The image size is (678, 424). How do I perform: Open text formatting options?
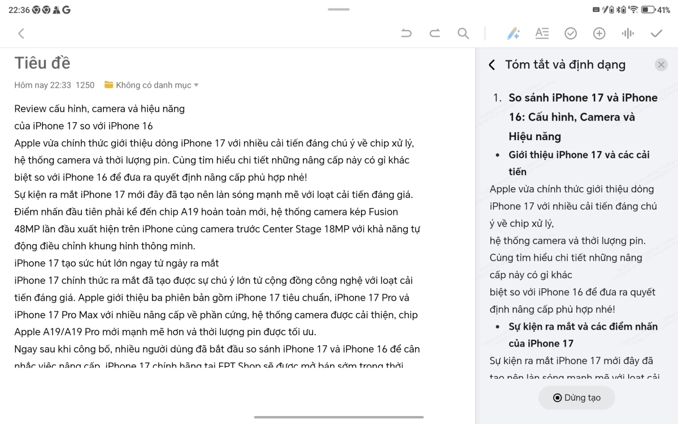pyautogui.click(x=542, y=33)
